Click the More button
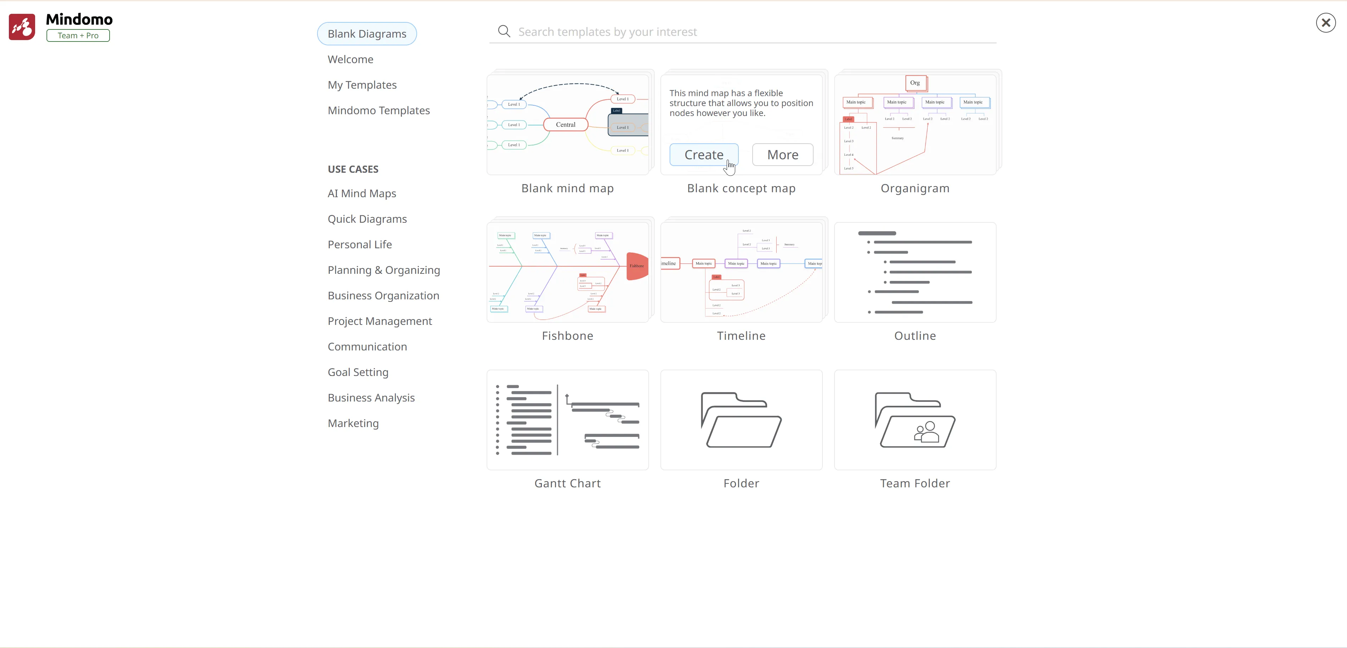Viewport: 1347px width, 648px height. click(782, 155)
